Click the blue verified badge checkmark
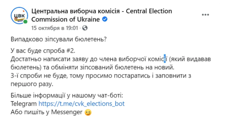 point(105,19)
